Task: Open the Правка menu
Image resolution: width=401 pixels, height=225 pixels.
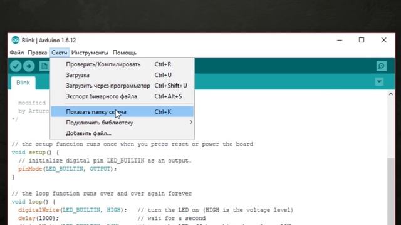Action: (x=38, y=52)
